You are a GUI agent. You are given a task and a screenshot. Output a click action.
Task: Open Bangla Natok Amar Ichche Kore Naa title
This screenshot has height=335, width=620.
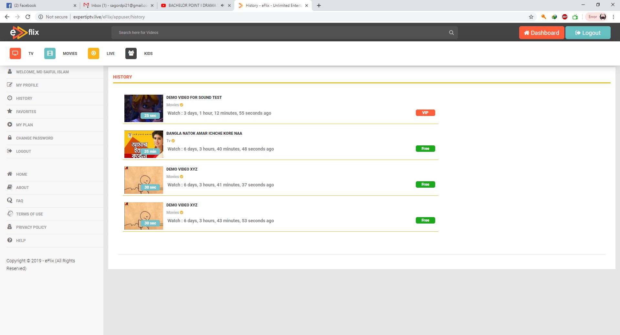click(x=204, y=133)
